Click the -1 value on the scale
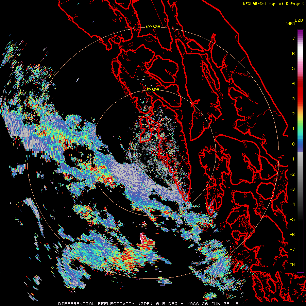 click(x=292, y=159)
